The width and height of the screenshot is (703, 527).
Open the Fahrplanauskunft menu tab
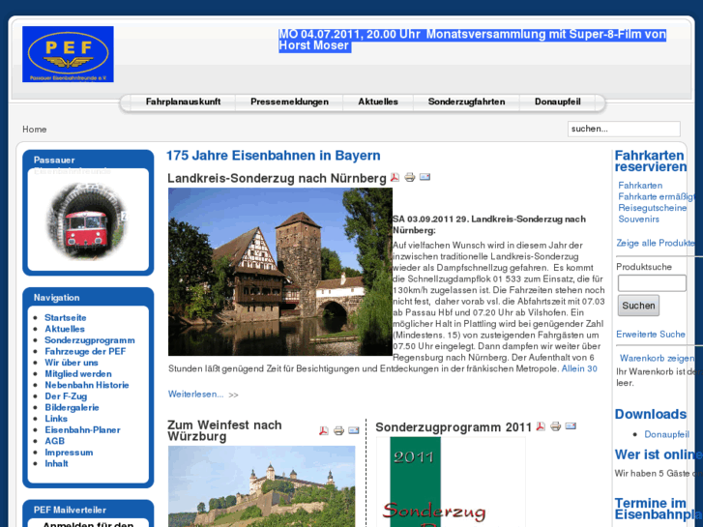pyautogui.click(x=183, y=102)
